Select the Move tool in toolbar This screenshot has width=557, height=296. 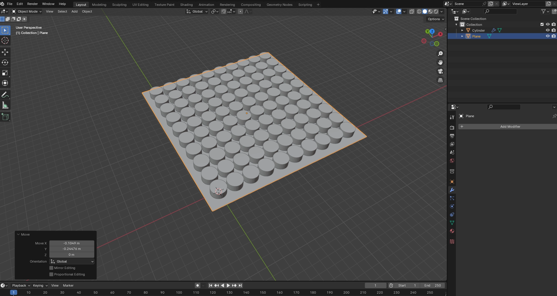click(x=5, y=52)
